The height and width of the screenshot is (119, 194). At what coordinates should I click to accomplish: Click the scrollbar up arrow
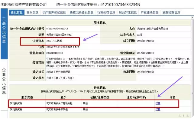192,18
